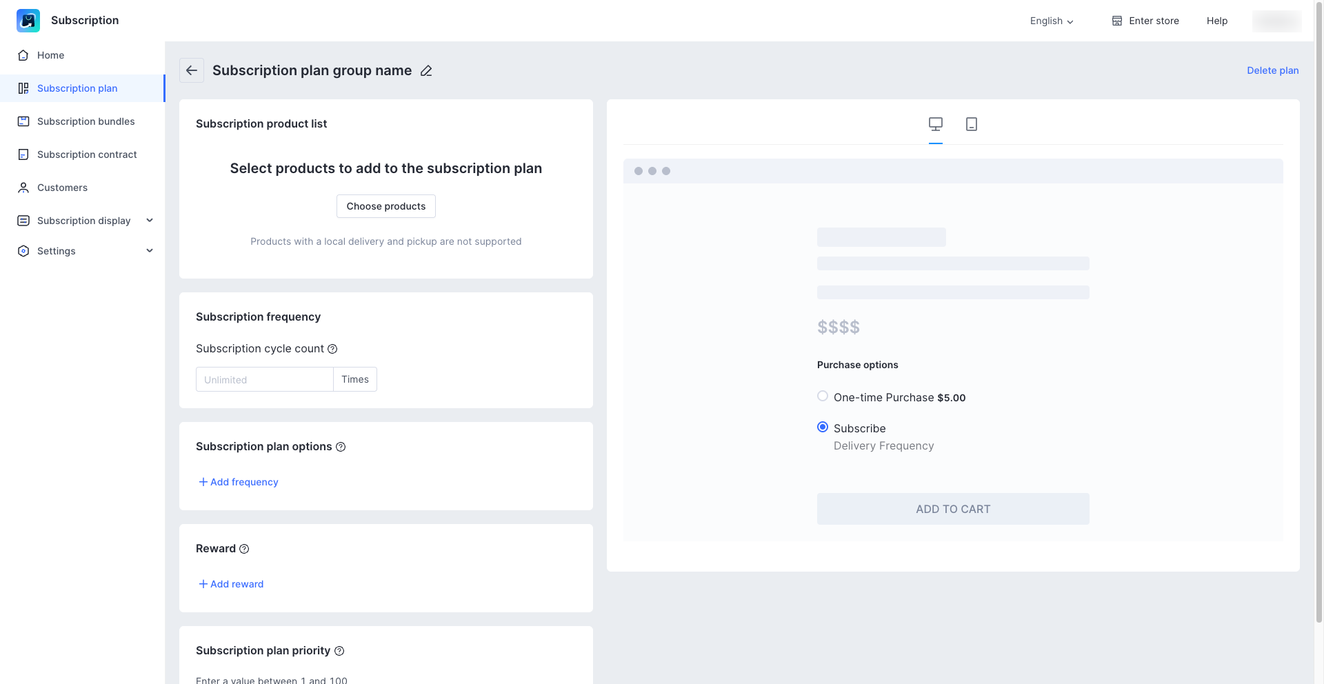The height and width of the screenshot is (684, 1324).
Task: Click Add frequency link
Action: click(239, 482)
